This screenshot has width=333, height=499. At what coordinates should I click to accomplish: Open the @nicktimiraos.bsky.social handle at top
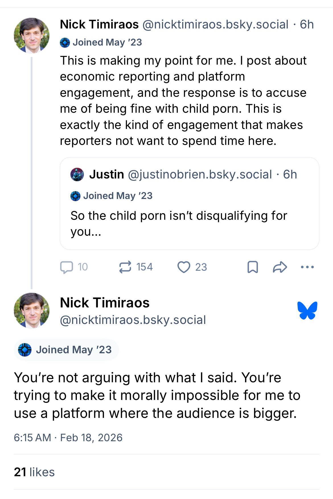point(215,25)
